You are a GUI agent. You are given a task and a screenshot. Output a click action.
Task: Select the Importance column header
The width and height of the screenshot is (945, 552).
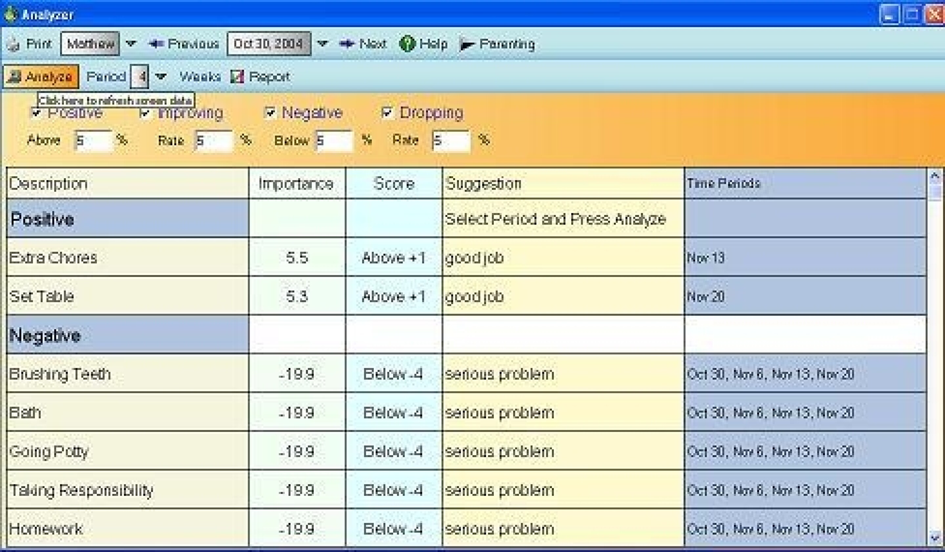click(x=297, y=183)
